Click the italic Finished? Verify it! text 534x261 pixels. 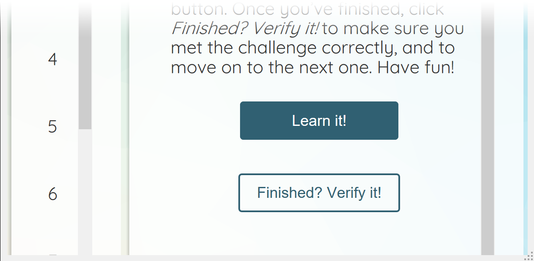245,29
